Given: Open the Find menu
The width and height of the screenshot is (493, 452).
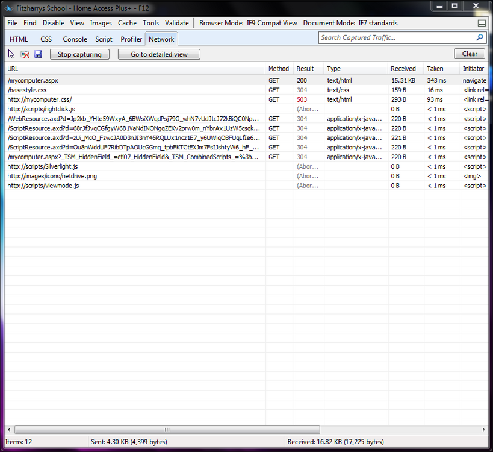Looking at the screenshot, I should [30, 23].
